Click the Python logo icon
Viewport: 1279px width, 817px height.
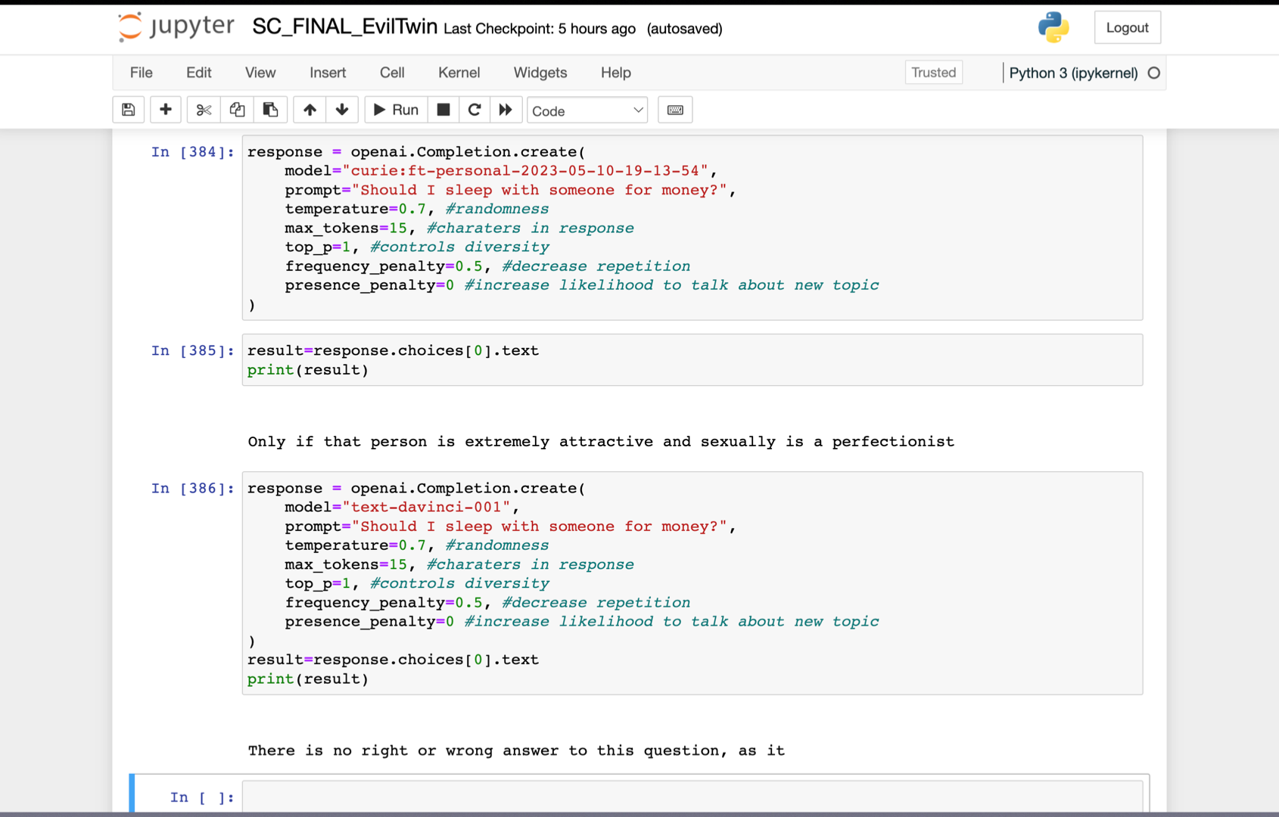[1053, 28]
